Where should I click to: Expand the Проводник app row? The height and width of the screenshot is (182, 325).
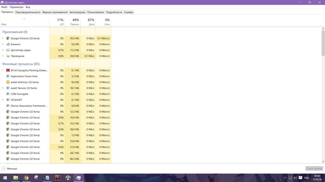coord(3,56)
